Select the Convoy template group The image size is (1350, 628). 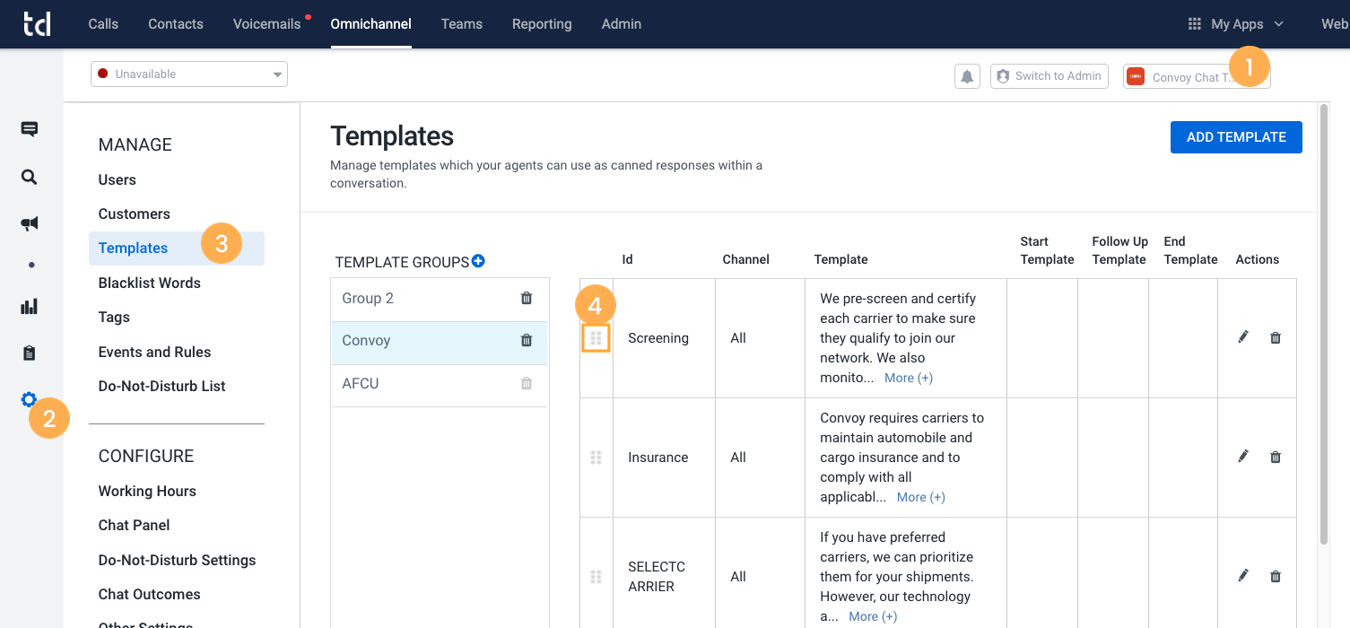click(x=440, y=341)
